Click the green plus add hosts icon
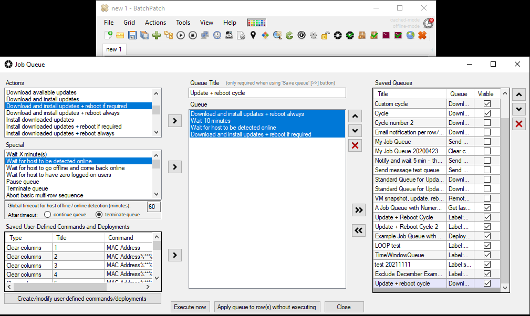The height and width of the screenshot is (316, 530). pyautogui.click(x=157, y=35)
